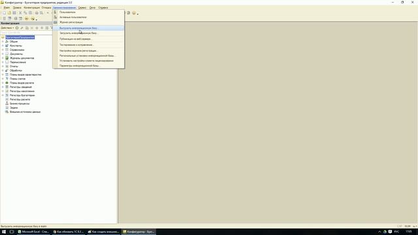Click the Cortana search circle on the taskbar
This screenshot has width=418, height=235.
click(x=12, y=232)
